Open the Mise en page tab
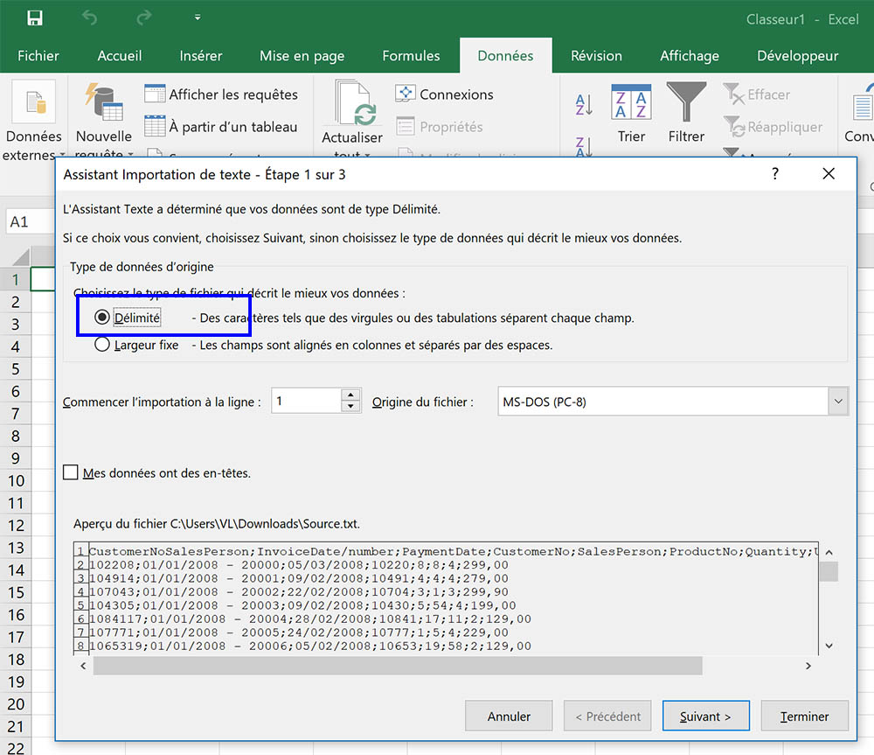 [x=302, y=56]
